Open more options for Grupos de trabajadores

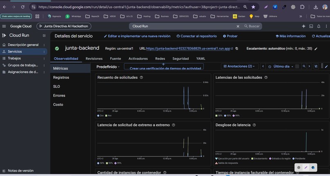click(x=44, y=65)
